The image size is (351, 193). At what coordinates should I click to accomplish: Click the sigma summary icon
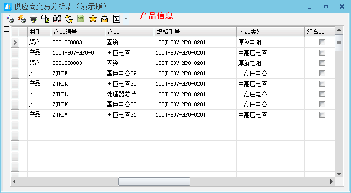pyautogui.click(x=117, y=19)
